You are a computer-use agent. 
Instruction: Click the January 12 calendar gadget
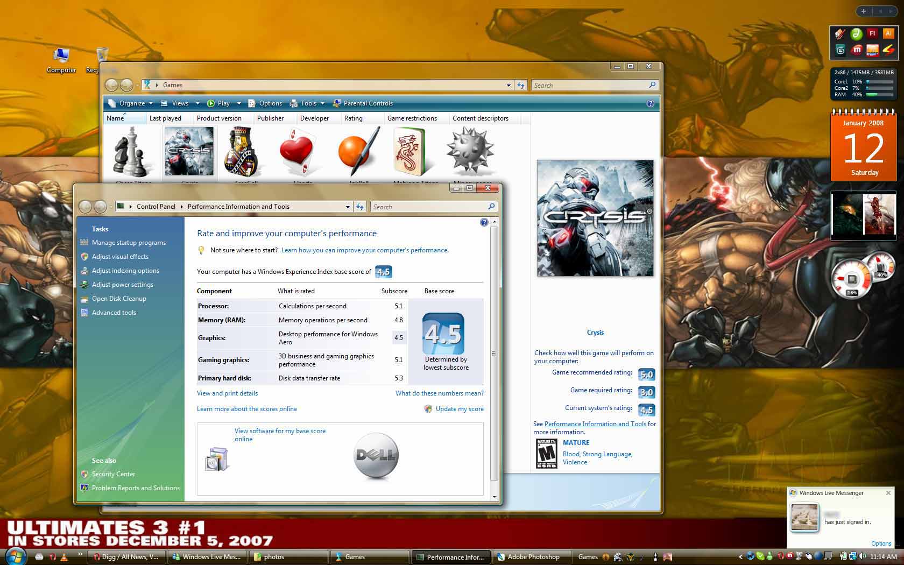[864, 145]
